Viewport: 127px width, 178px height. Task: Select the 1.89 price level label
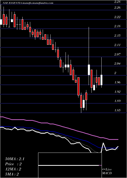point(117,101)
